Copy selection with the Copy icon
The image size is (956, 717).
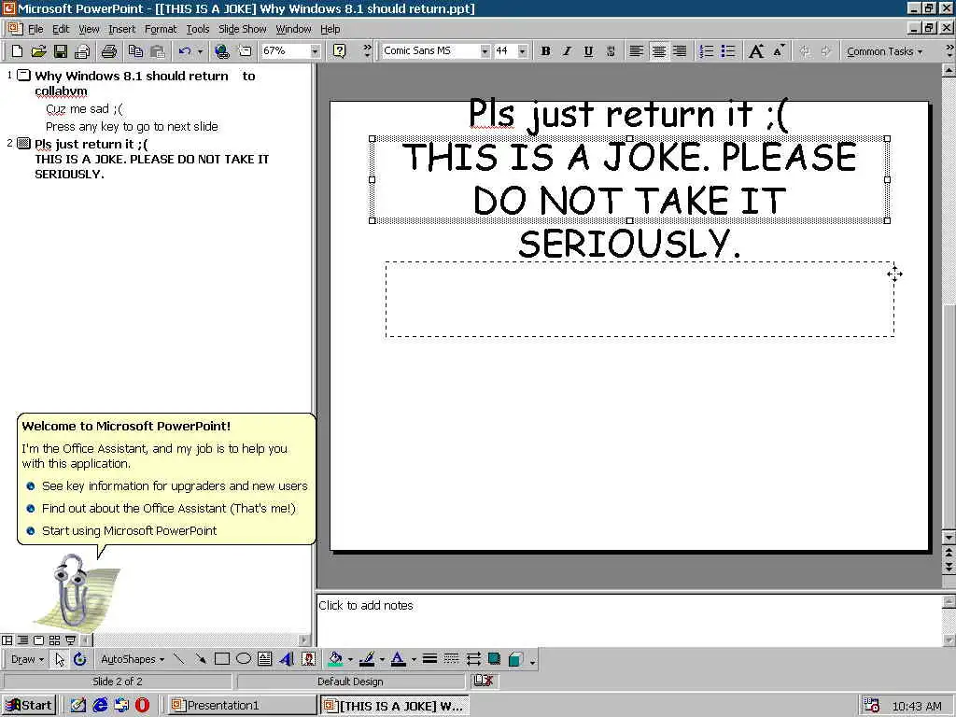tap(135, 51)
